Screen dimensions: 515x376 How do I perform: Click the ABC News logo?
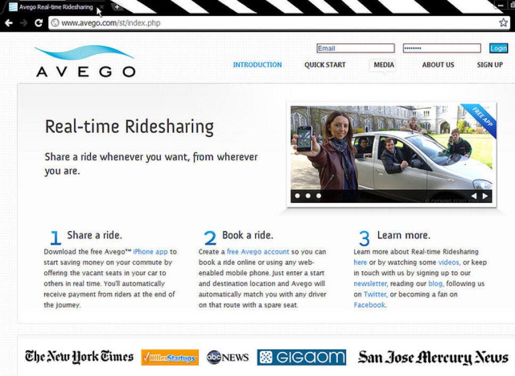pos(228,357)
